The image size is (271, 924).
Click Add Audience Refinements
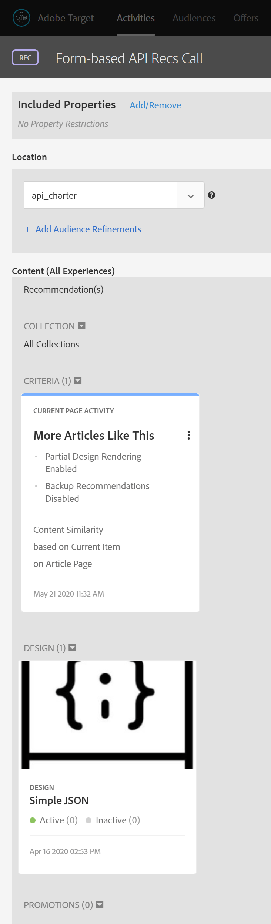pos(83,229)
